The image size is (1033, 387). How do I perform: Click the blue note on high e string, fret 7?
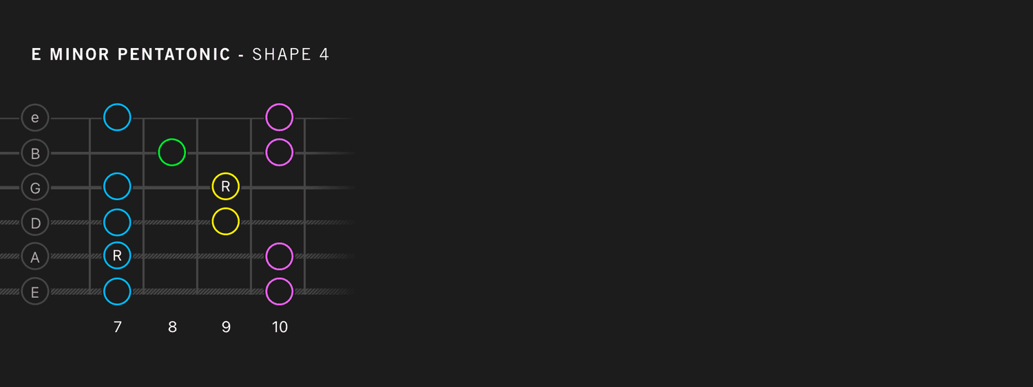click(x=117, y=118)
